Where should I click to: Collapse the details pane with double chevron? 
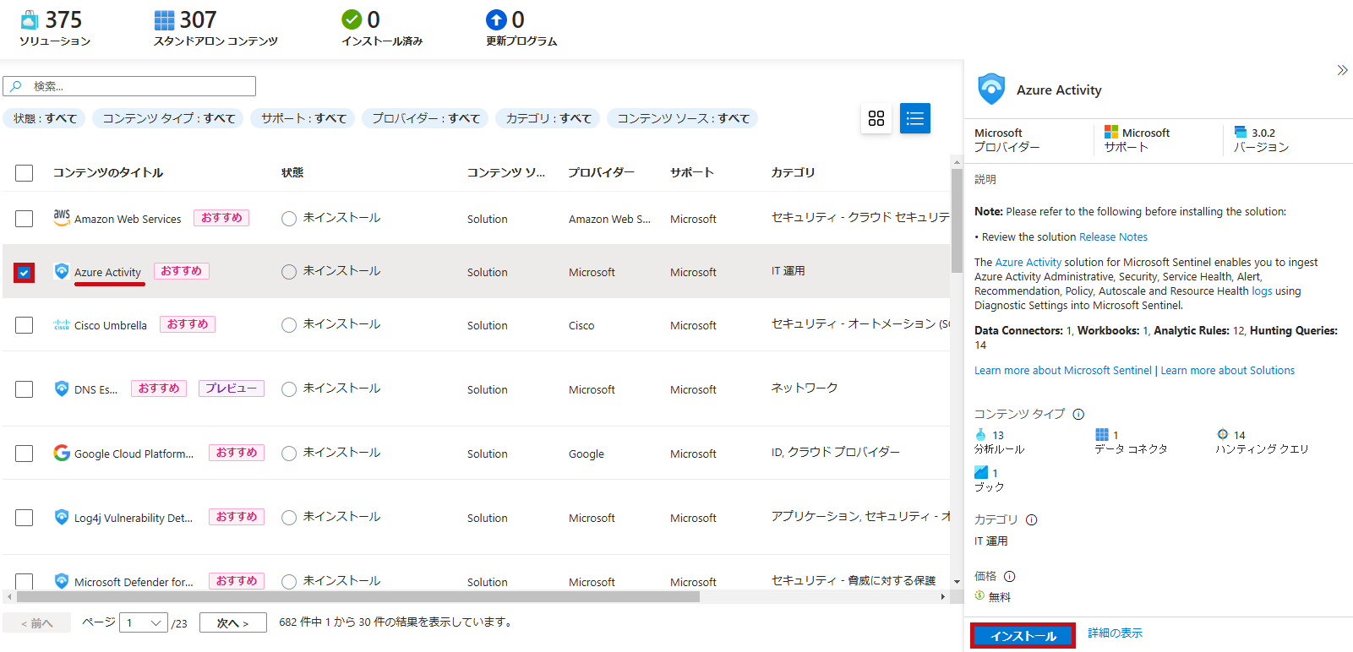pyautogui.click(x=1342, y=70)
